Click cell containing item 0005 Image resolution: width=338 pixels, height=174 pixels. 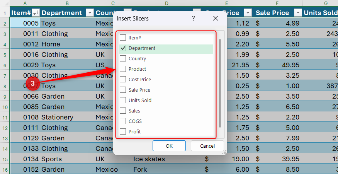(x=25, y=23)
